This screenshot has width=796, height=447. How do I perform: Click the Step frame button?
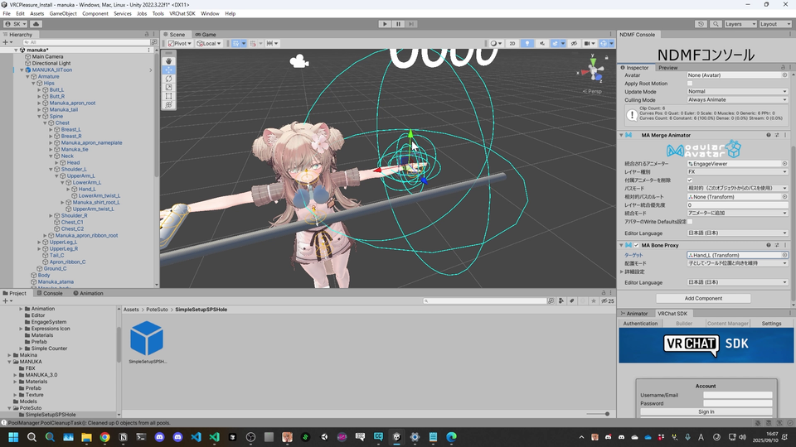point(411,24)
